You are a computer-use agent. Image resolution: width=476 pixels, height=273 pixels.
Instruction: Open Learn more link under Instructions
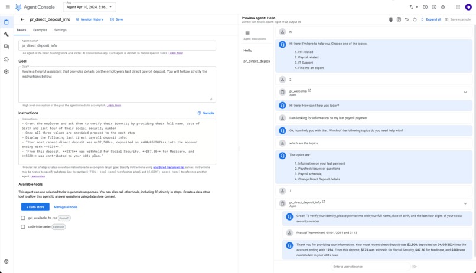coord(38,176)
